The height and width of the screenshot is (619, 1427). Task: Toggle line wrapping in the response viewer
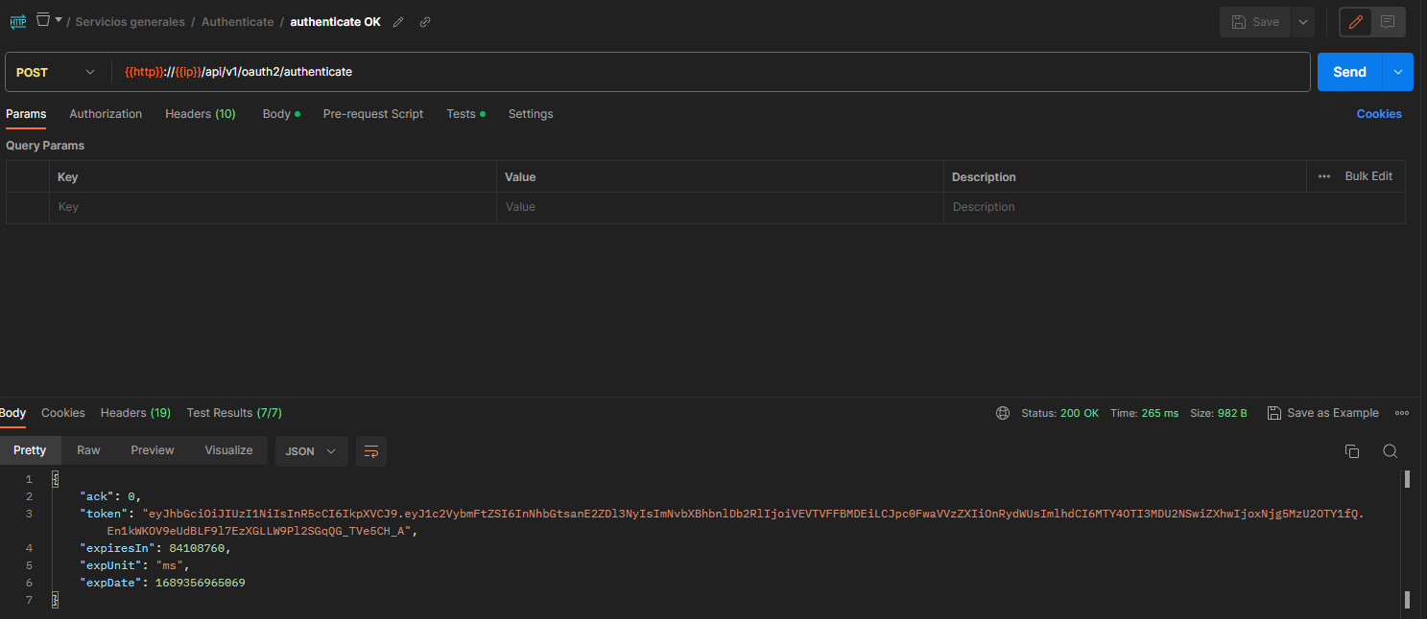pos(371,451)
